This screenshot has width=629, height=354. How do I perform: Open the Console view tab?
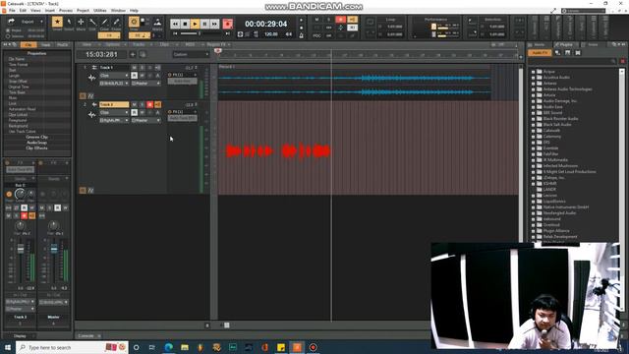86,335
